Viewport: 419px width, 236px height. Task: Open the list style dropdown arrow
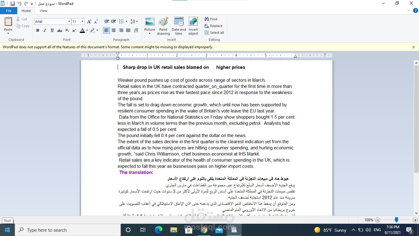[126, 22]
